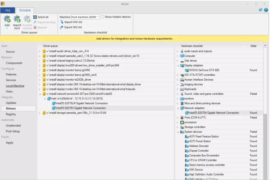Enable the Show hidden devices checkbox

click(x=102, y=17)
